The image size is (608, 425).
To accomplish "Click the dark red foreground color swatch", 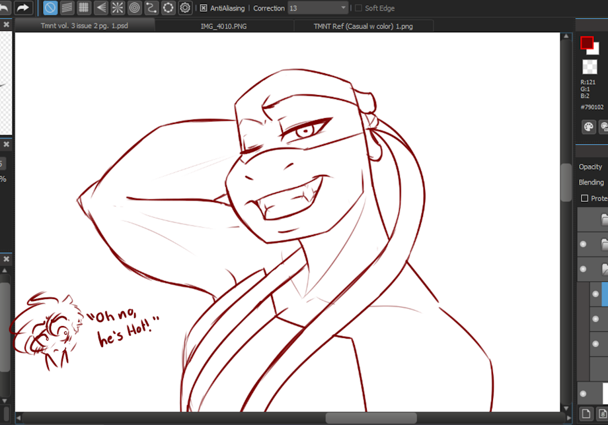I will [x=586, y=43].
